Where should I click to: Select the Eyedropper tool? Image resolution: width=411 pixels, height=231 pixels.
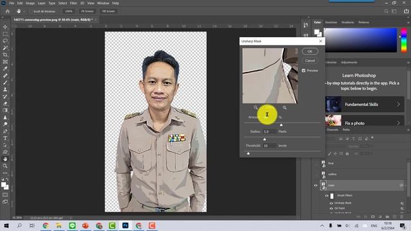point(5,69)
